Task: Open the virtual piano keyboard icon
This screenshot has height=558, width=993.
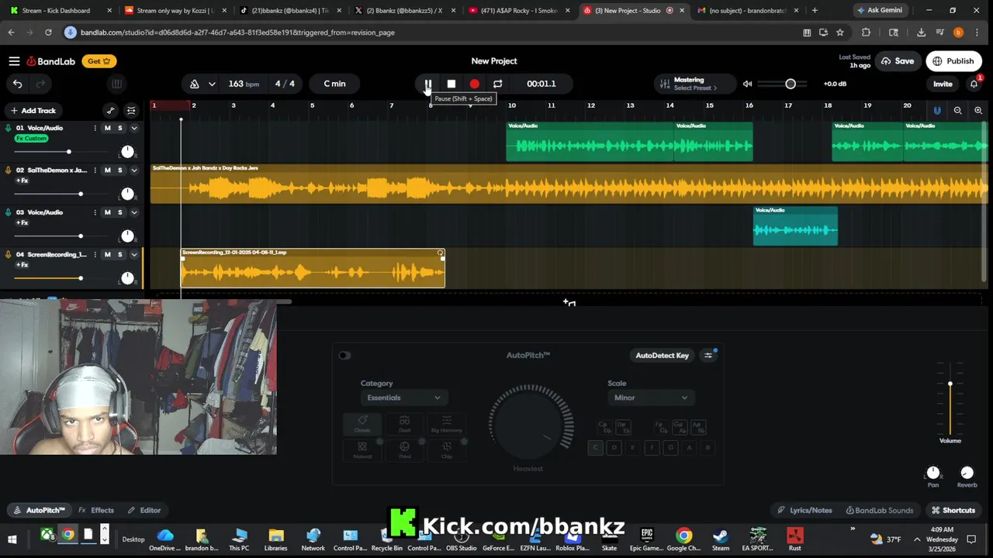Action: click(x=116, y=84)
